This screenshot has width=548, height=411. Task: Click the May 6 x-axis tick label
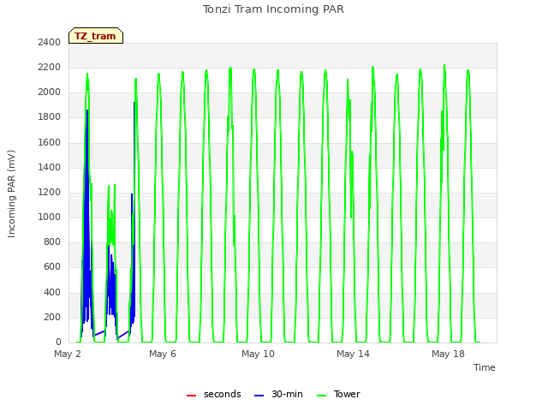(163, 354)
